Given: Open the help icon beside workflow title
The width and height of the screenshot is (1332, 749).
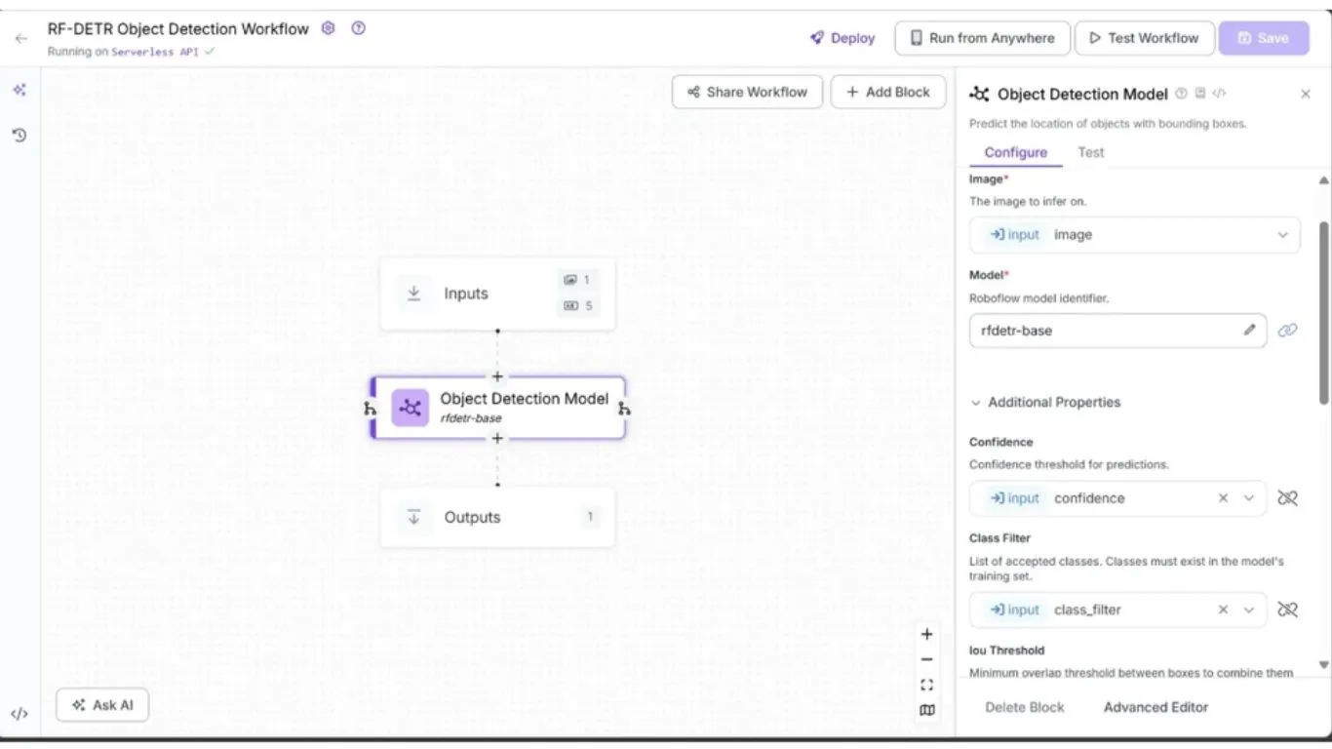Looking at the screenshot, I should click(x=358, y=28).
